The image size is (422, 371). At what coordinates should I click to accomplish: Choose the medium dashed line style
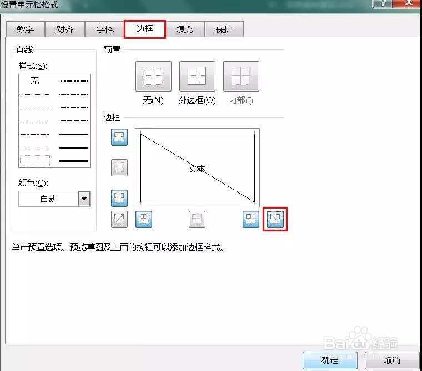tap(74, 121)
